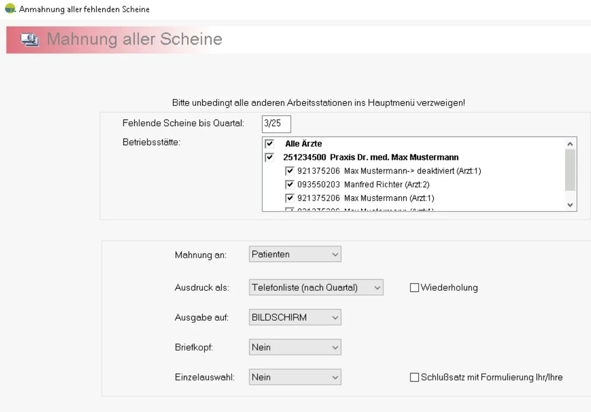
Task: Click the Mahnung aller Scheine header icon
Action: click(x=29, y=40)
